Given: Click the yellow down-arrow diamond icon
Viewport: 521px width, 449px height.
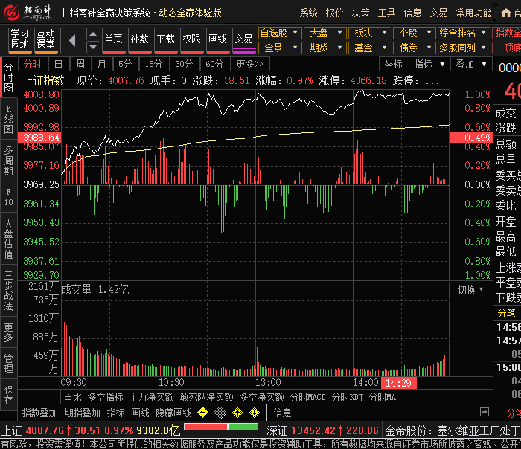Looking at the screenshot, I should 255,413.
